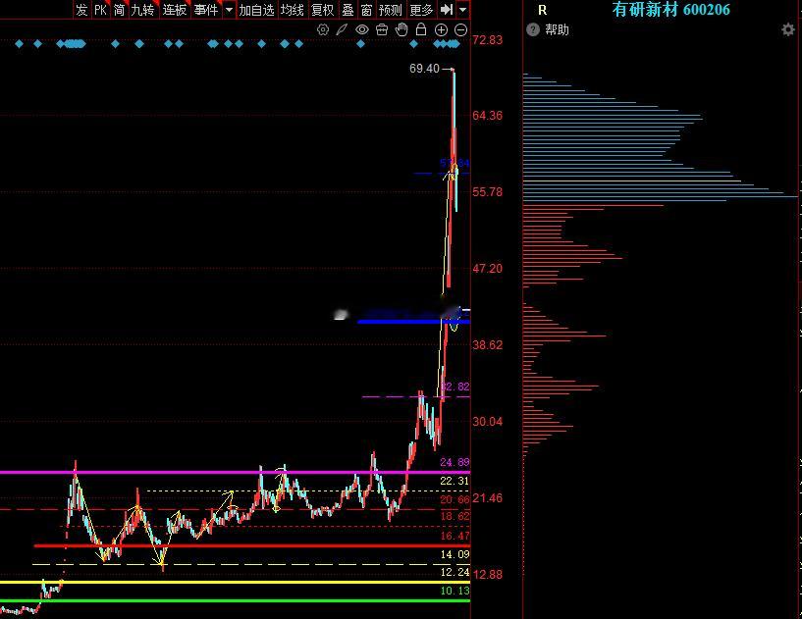
Task: Select the event diamond just left of the final cluster
Action: pyautogui.click(x=414, y=44)
